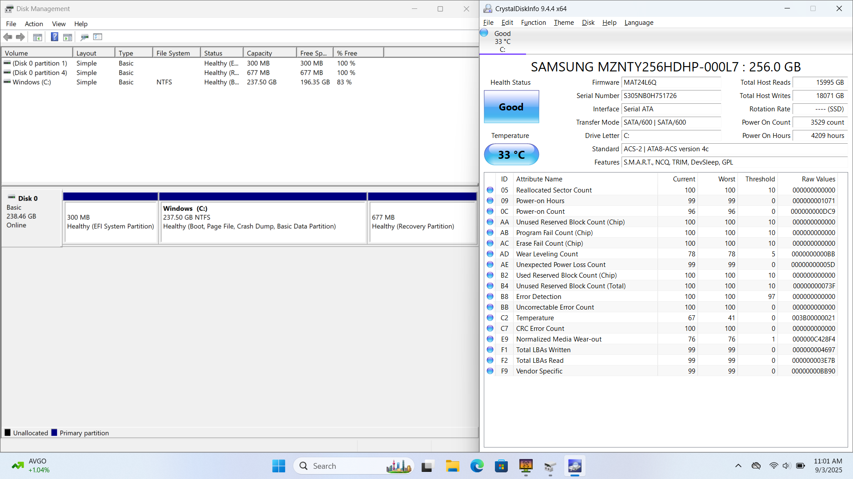Click the Rescan Disks toolbar icon
This screenshot has height=479, width=853.
[84, 37]
